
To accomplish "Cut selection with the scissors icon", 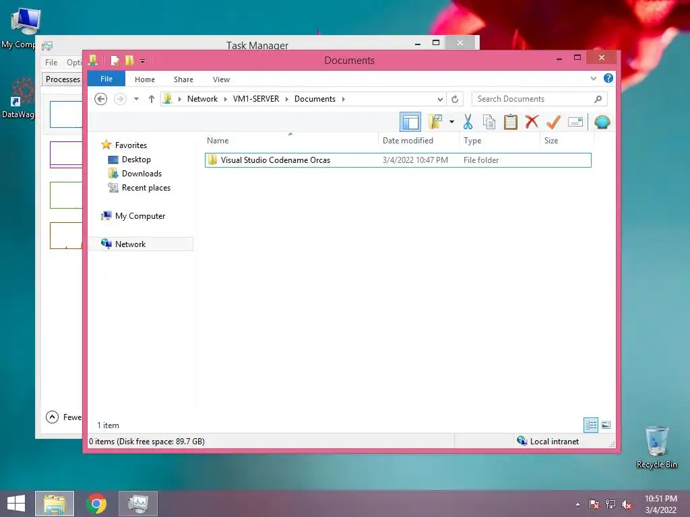I will (x=468, y=122).
